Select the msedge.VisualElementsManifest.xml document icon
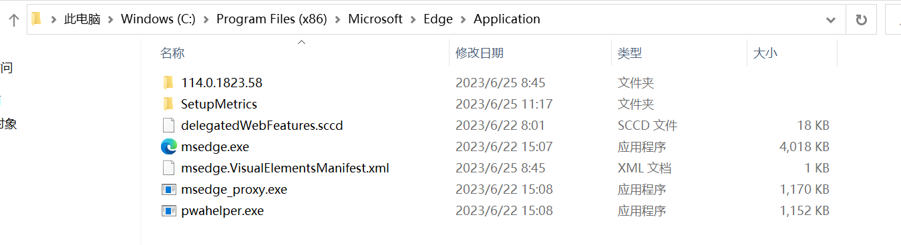 [x=169, y=168]
